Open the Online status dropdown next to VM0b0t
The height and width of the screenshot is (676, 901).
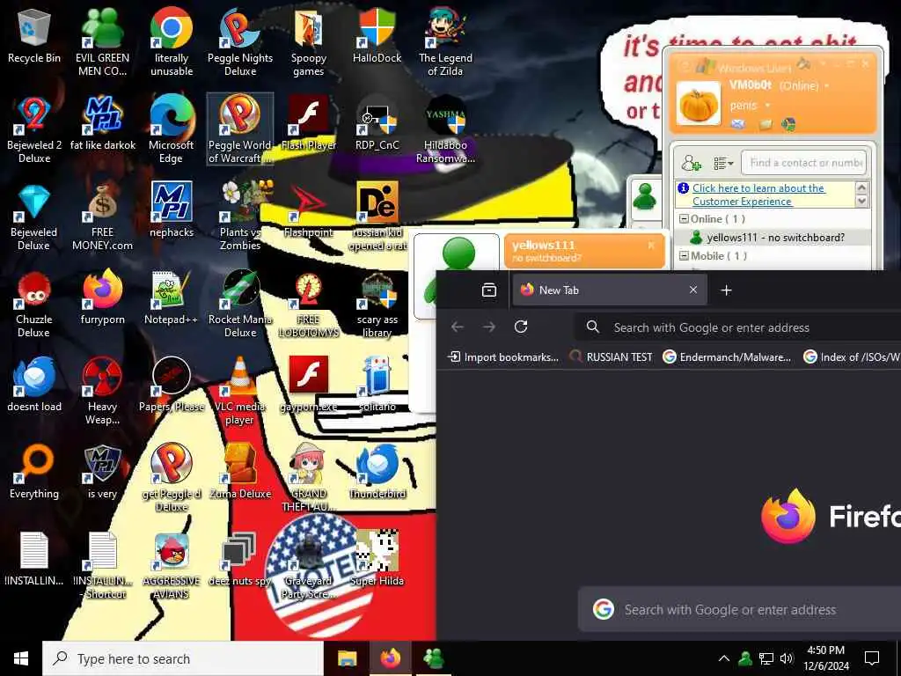[827, 86]
